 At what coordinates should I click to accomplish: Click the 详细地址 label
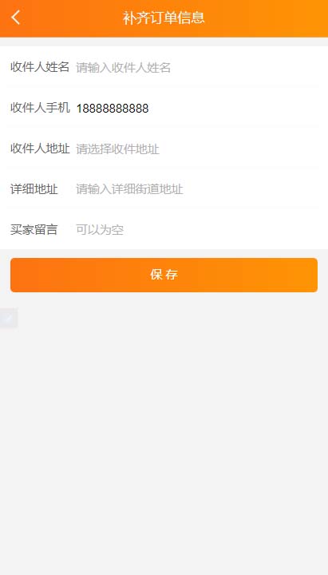pyautogui.click(x=34, y=189)
